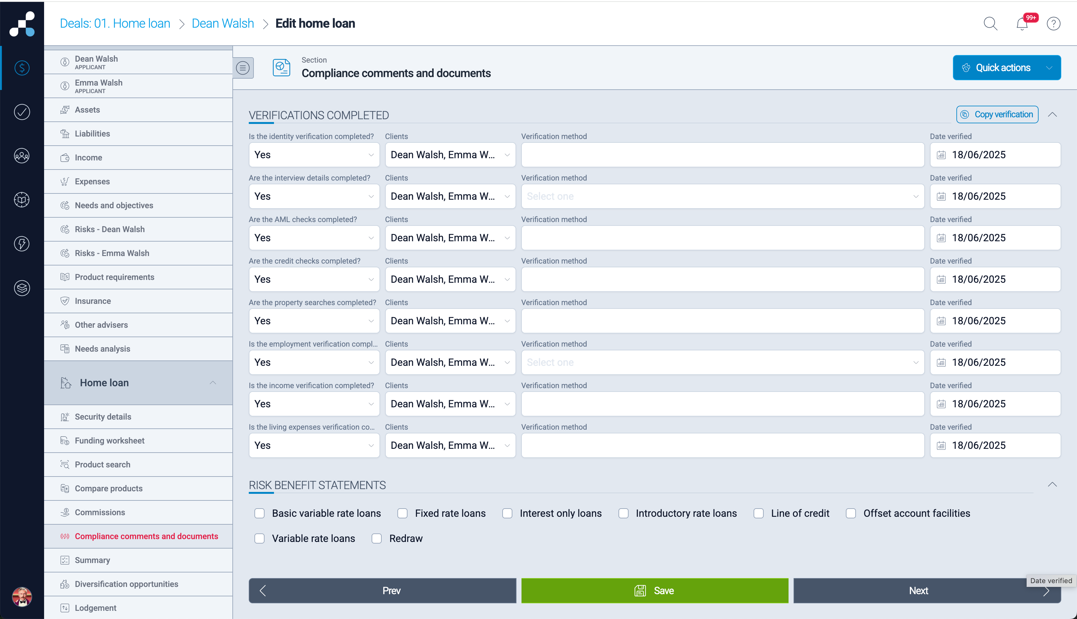Open the dollar deals icon in sidebar
The image size is (1077, 619).
(22, 68)
